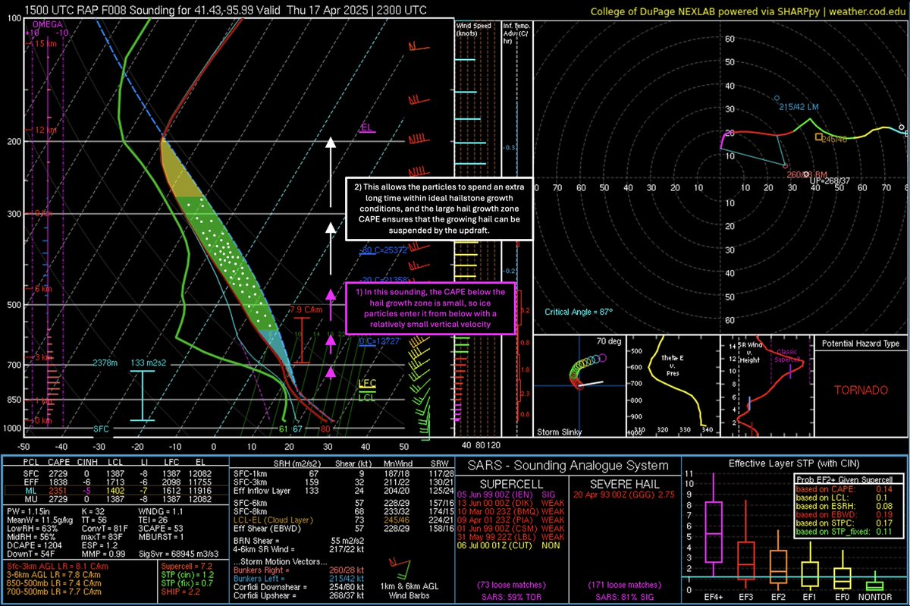Click the "215/42 LM" hodograph label
The height and width of the screenshot is (606, 910).
799,107
